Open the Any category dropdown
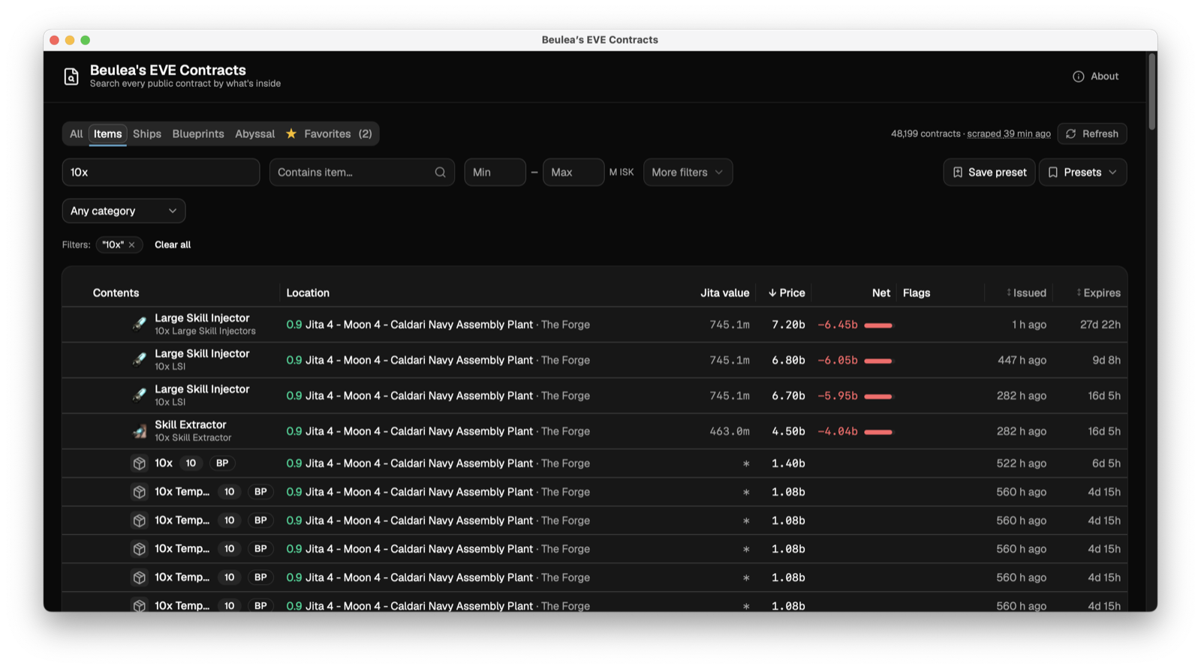 124,211
